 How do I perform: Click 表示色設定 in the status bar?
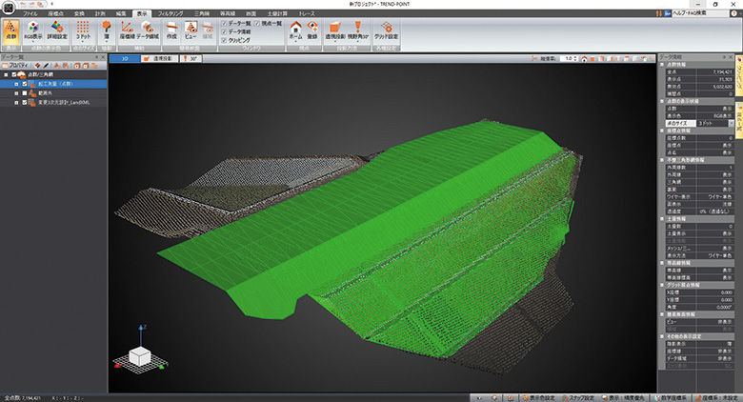[538, 398]
